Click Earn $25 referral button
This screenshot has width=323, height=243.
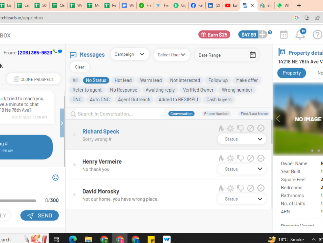tap(214, 35)
